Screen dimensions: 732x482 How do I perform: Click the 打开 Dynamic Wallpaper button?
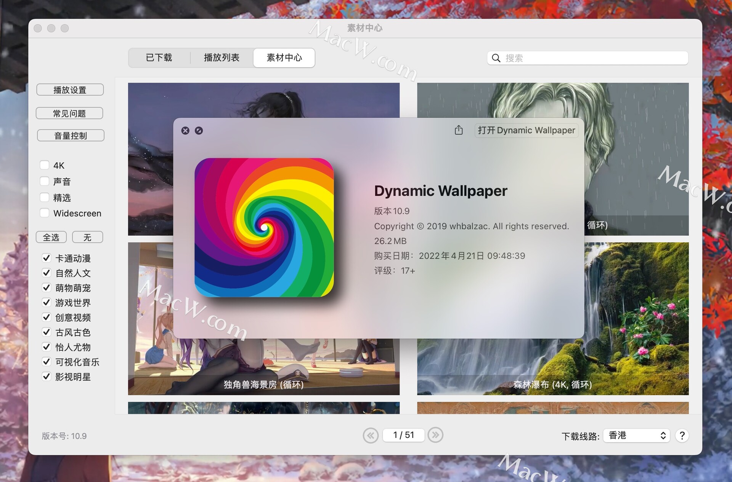(x=526, y=130)
